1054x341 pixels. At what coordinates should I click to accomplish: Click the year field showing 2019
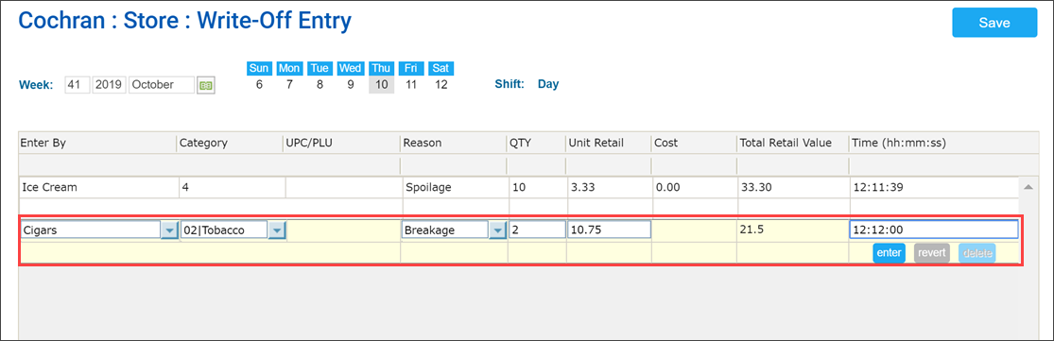point(109,85)
